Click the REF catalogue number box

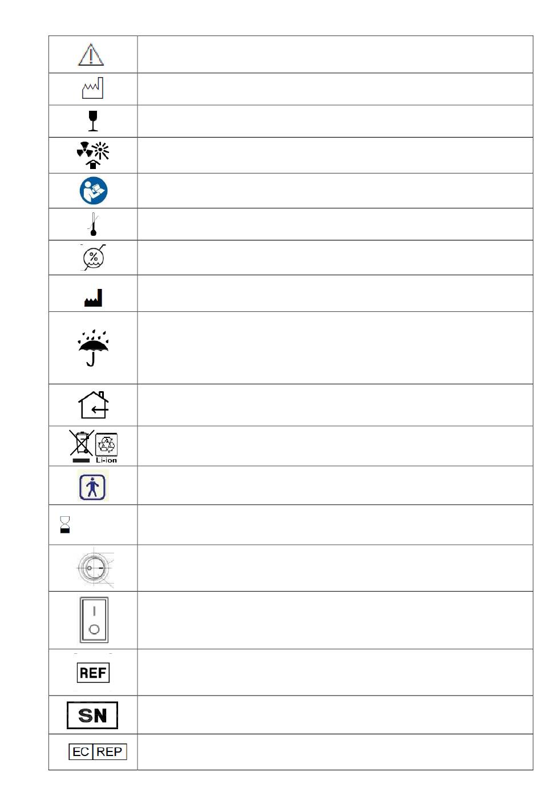[x=93, y=673]
